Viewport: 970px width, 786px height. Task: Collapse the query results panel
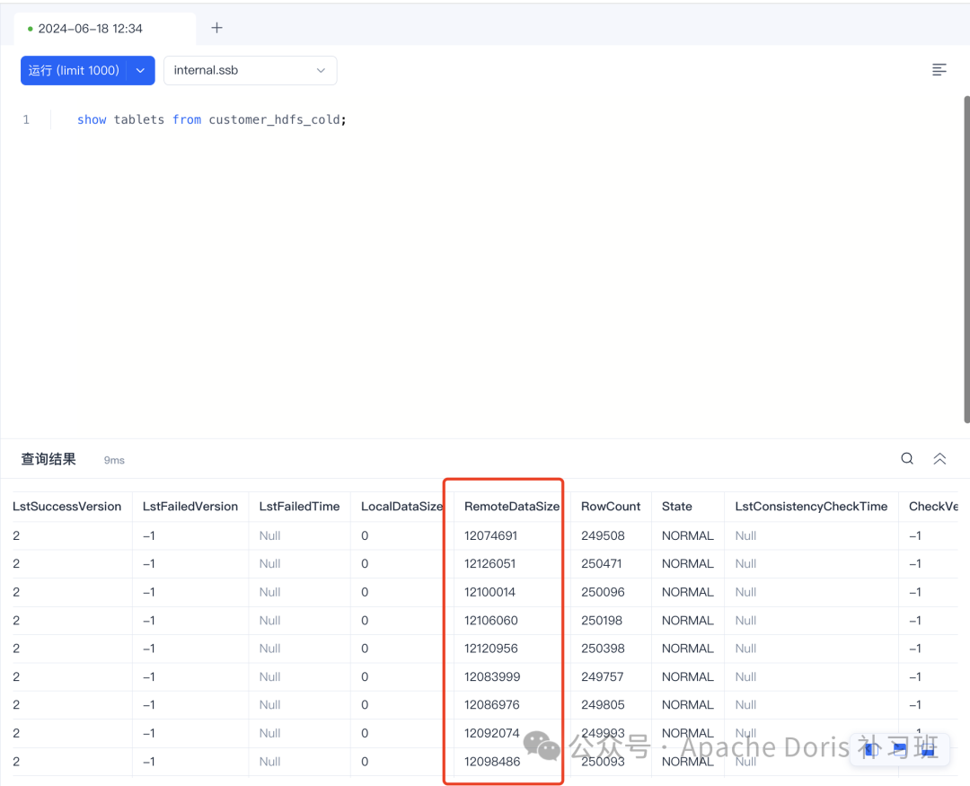tap(939, 459)
